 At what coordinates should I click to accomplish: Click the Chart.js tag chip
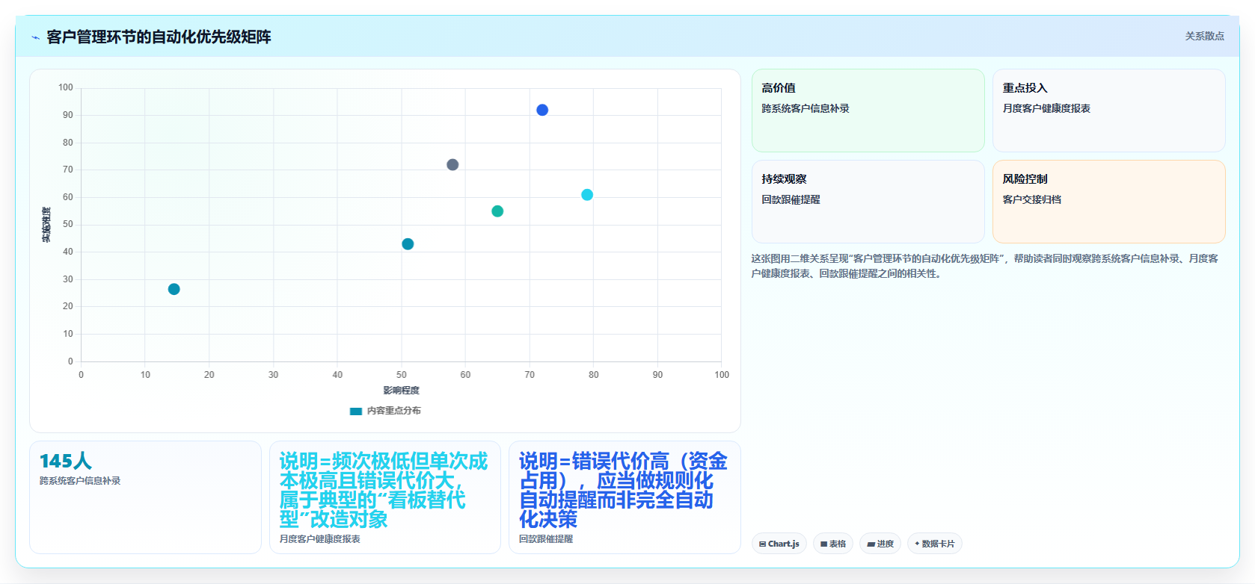click(779, 544)
